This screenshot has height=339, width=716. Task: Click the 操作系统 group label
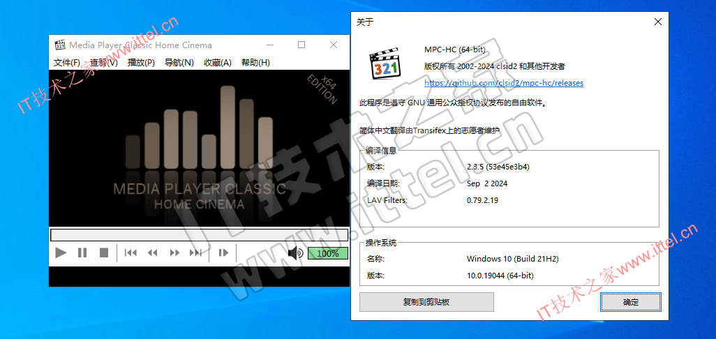(x=382, y=243)
